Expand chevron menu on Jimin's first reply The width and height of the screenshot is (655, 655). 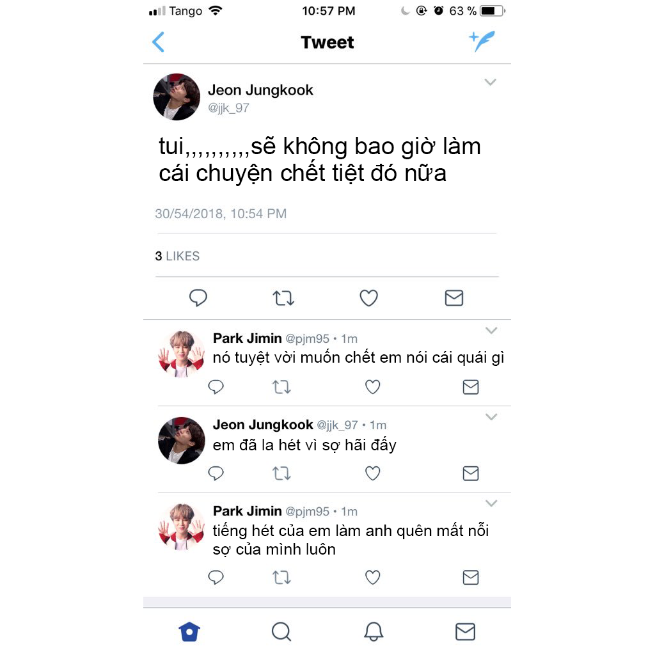pyautogui.click(x=491, y=331)
